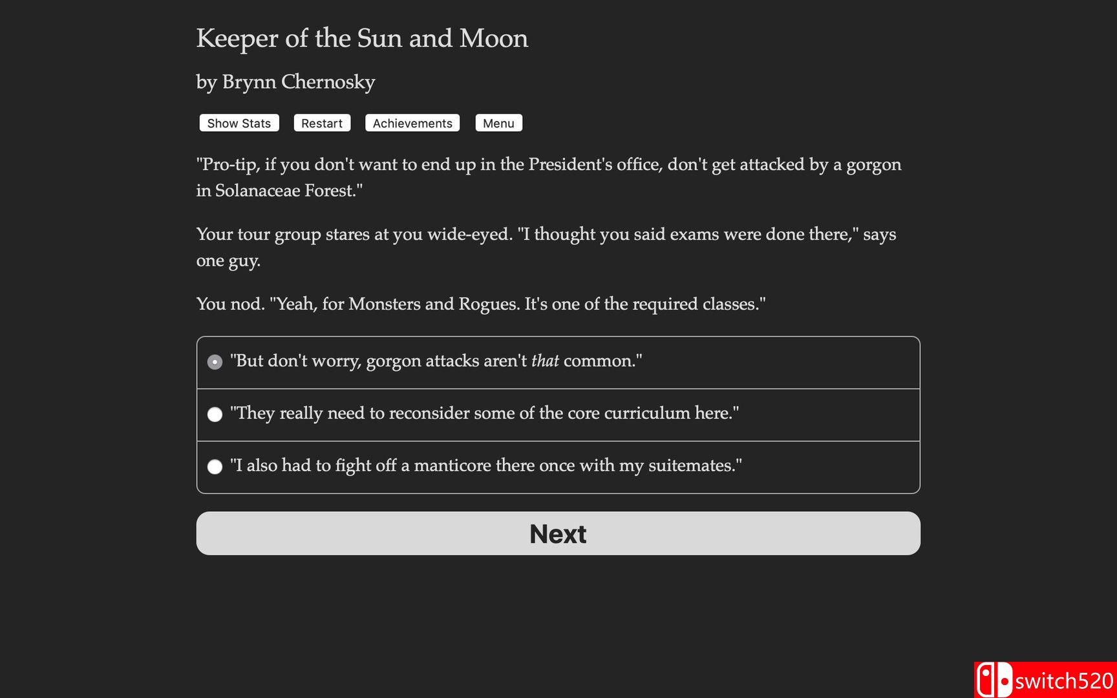The height and width of the screenshot is (698, 1117).
Task: Click the "Keeper of the Sun and Moon" title
Action: pyautogui.click(x=362, y=38)
